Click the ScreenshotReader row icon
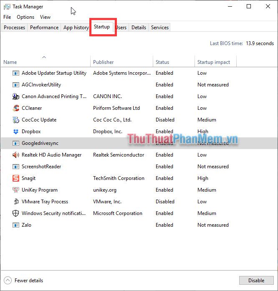Image resolution: width=278 pixels, height=291 pixels. 16,167
